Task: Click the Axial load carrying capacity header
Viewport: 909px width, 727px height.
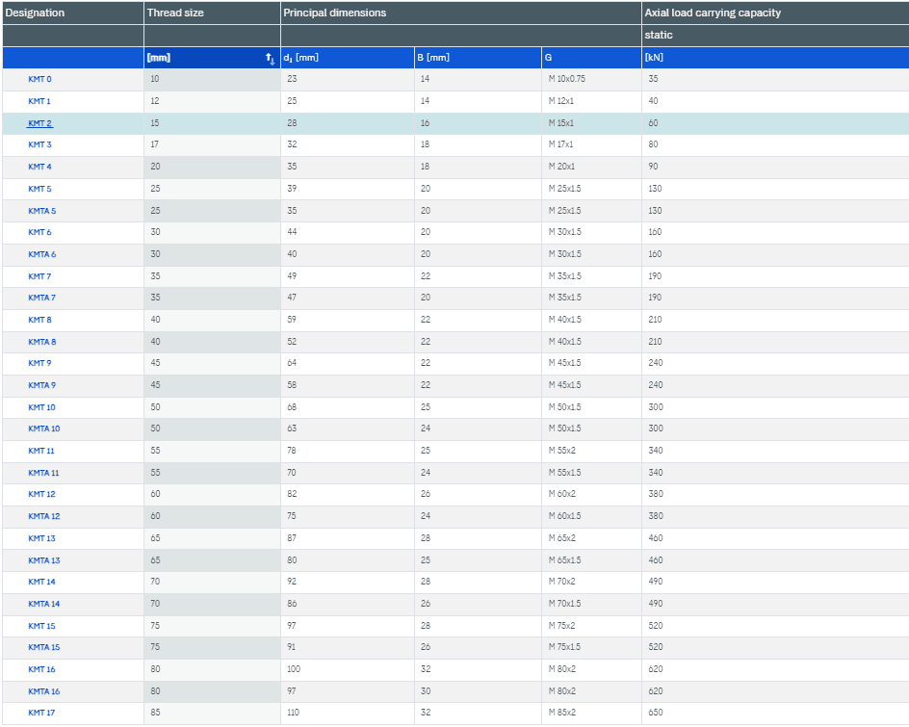Action: [x=713, y=13]
